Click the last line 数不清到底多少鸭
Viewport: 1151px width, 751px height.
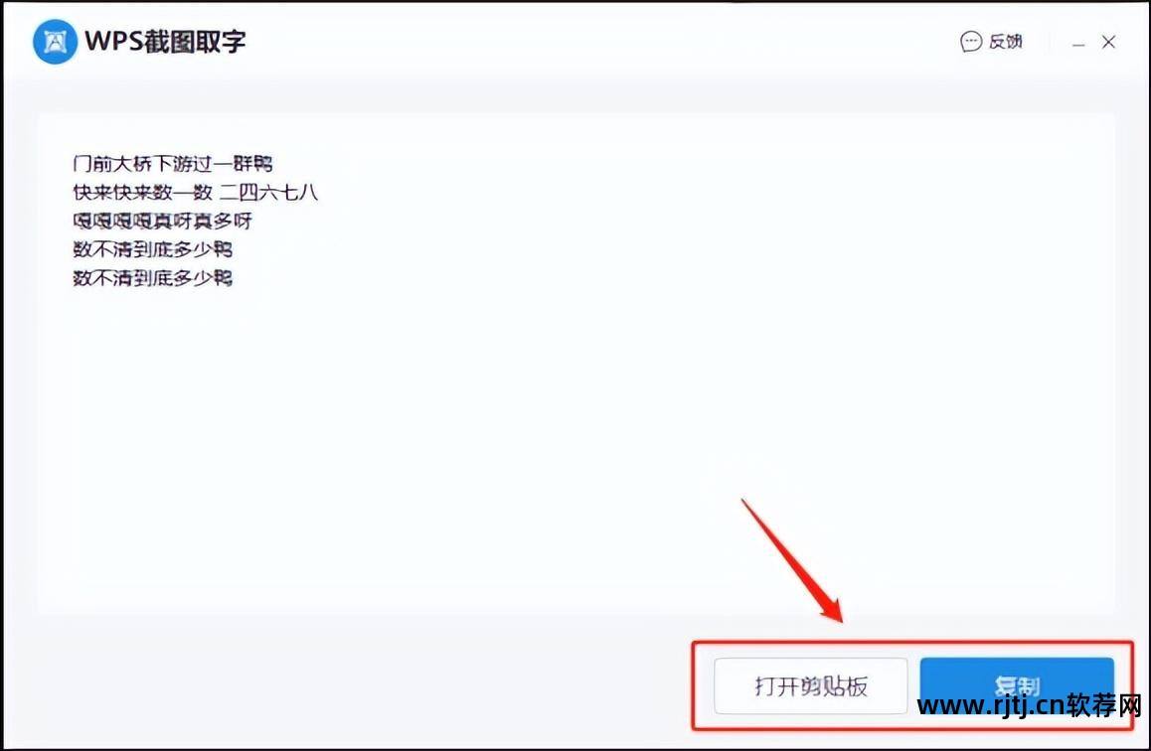click(153, 278)
